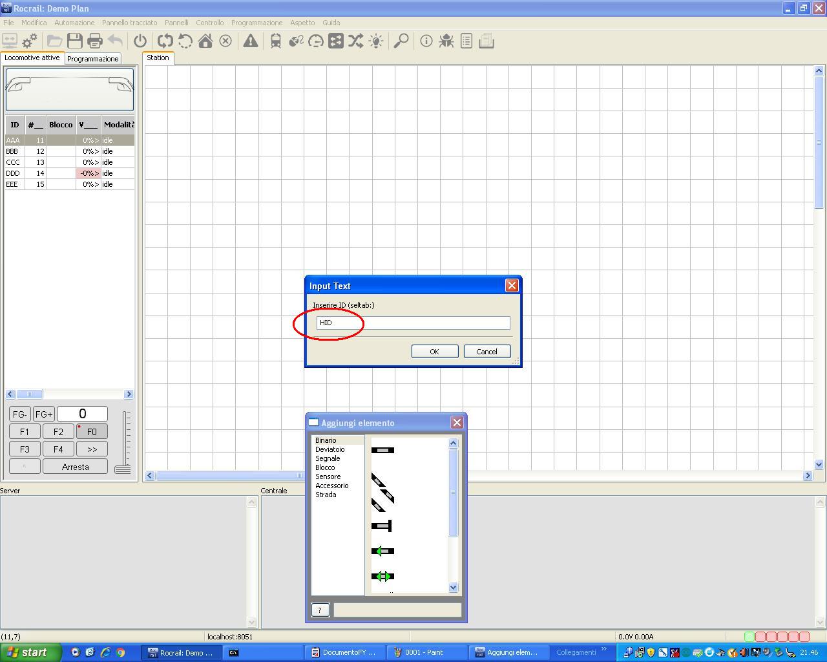Open the Modifica menu
Image resolution: width=827 pixels, height=662 pixels.
coord(34,23)
